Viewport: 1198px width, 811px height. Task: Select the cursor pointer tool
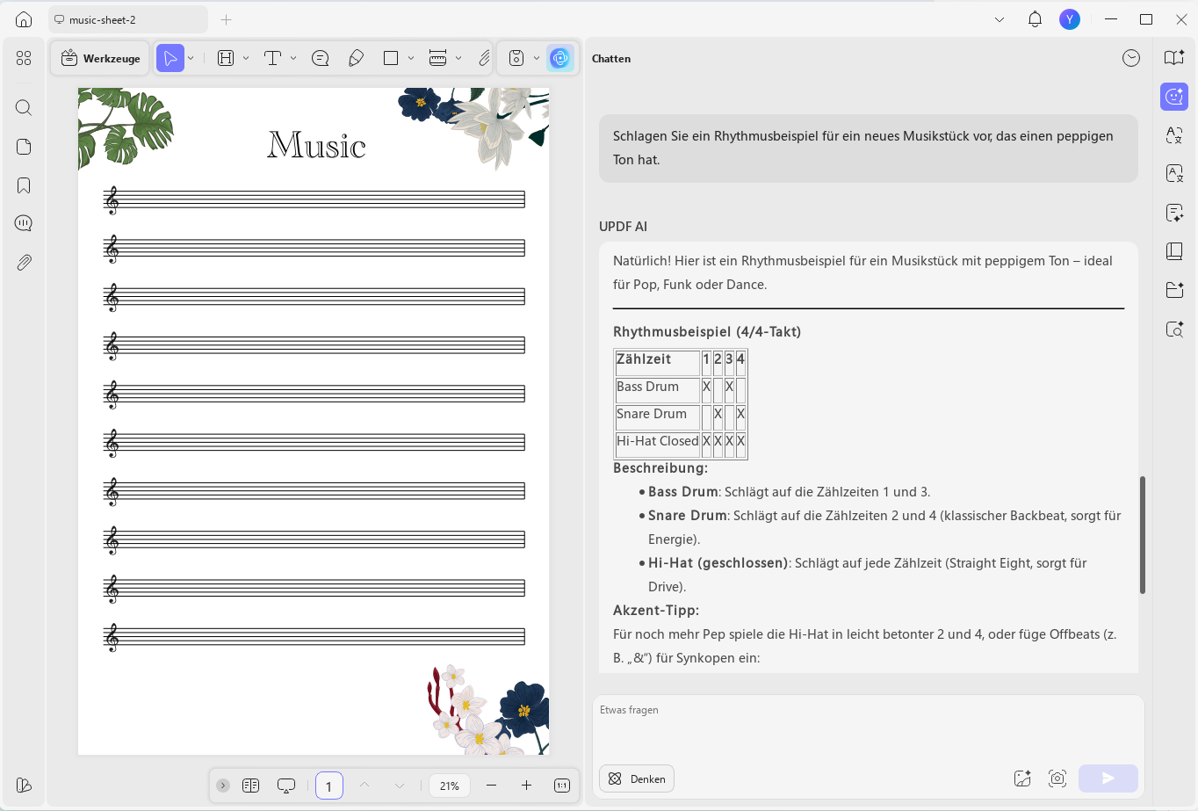point(170,58)
